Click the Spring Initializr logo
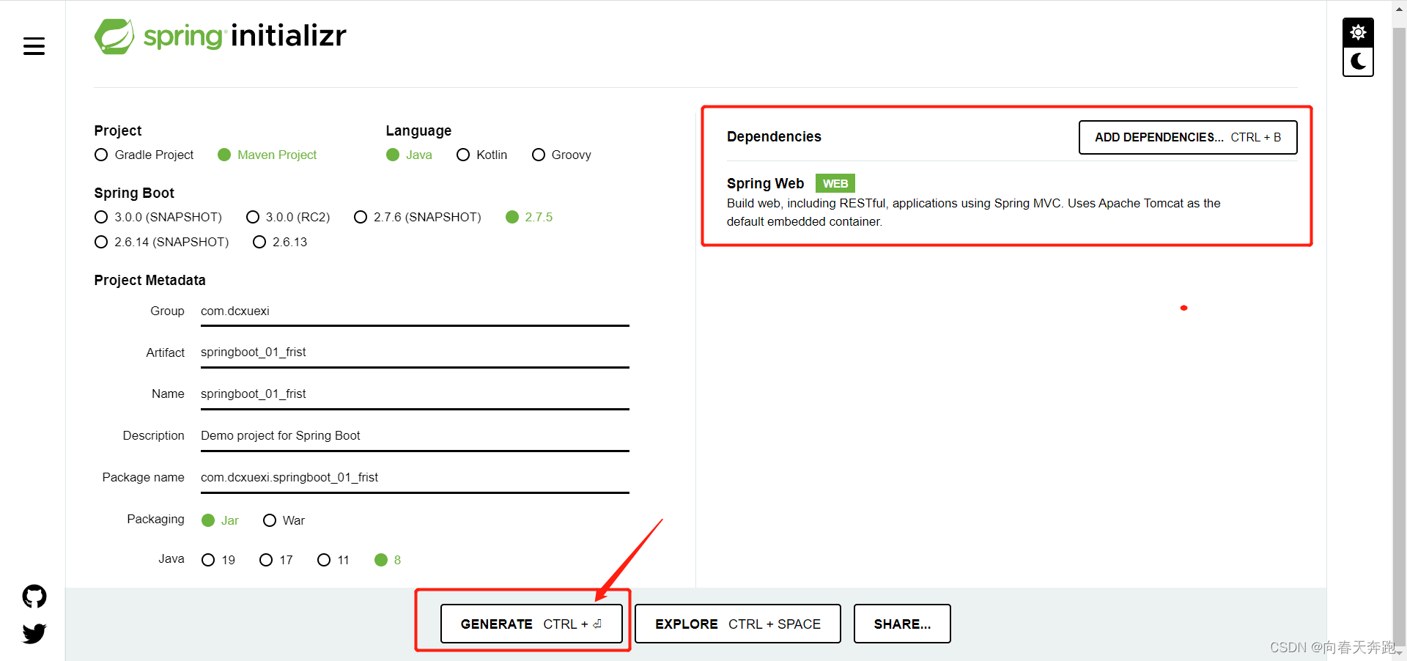1407x661 pixels. click(x=220, y=36)
